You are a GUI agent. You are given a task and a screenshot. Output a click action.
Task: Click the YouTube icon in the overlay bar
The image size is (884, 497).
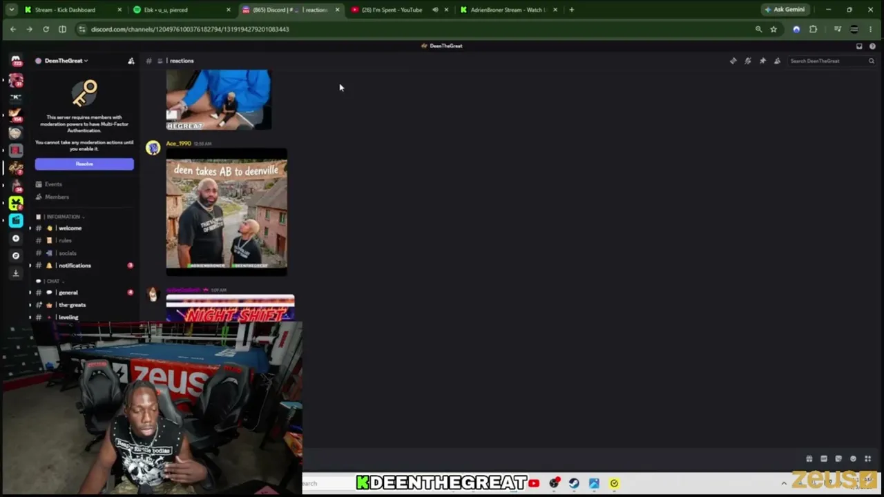[x=534, y=483]
